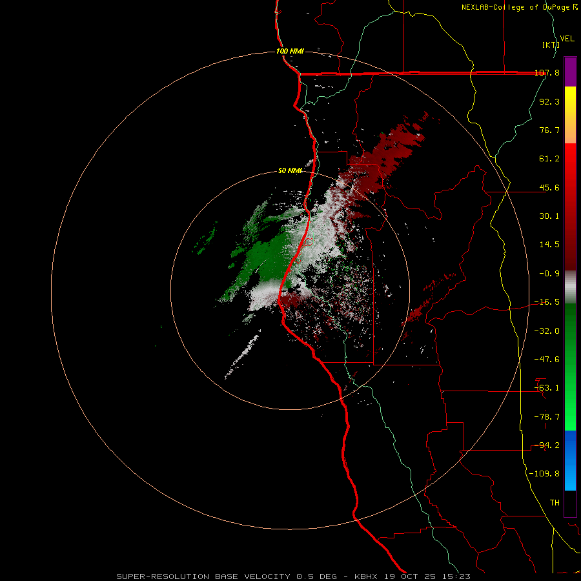Click the blue segment of the color bar
Viewport: 581px width, 581px height.
(570, 460)
